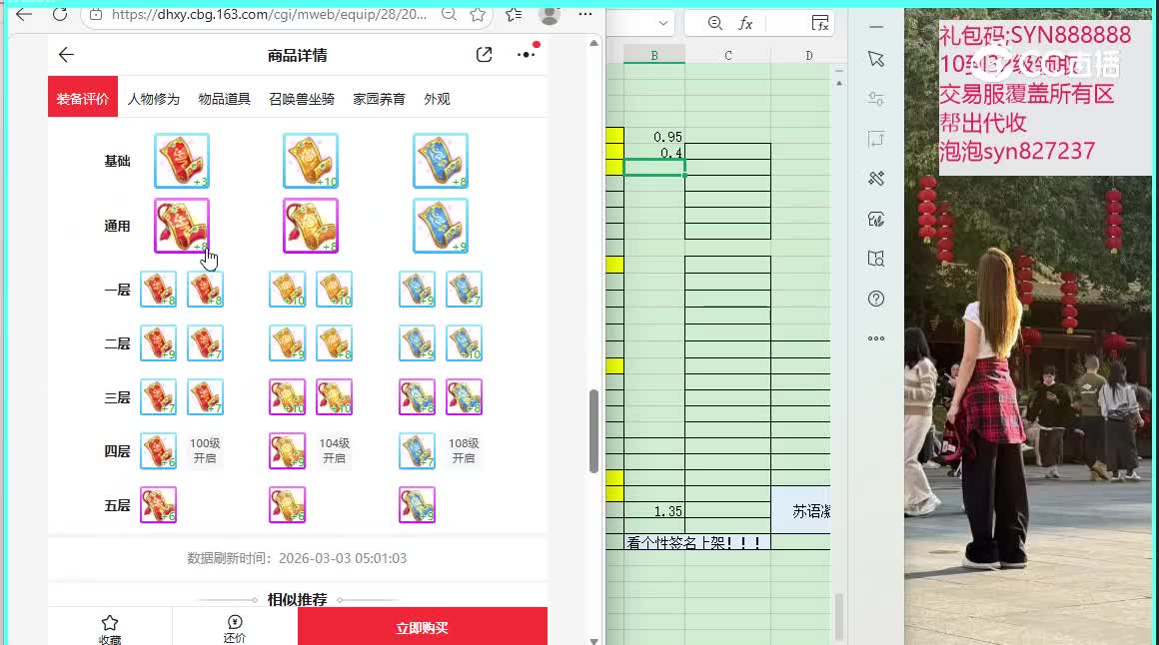Select the gold +9 scroll in 四层 row
This screenshot has width=1159, height=645.
288,450
